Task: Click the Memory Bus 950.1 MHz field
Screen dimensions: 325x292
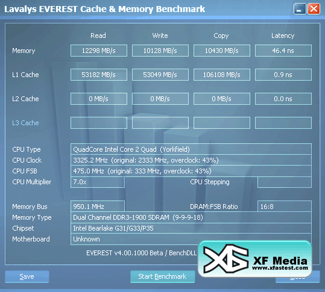Action: pos(98,207)
